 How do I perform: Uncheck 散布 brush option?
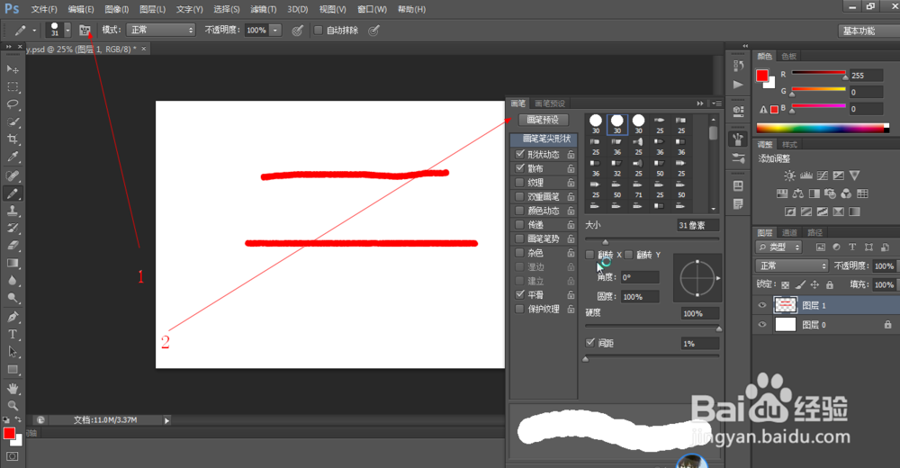pyautogui.click(x=520, y=168)
